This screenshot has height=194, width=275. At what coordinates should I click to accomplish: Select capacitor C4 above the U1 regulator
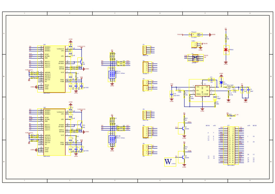pos(211,80)
